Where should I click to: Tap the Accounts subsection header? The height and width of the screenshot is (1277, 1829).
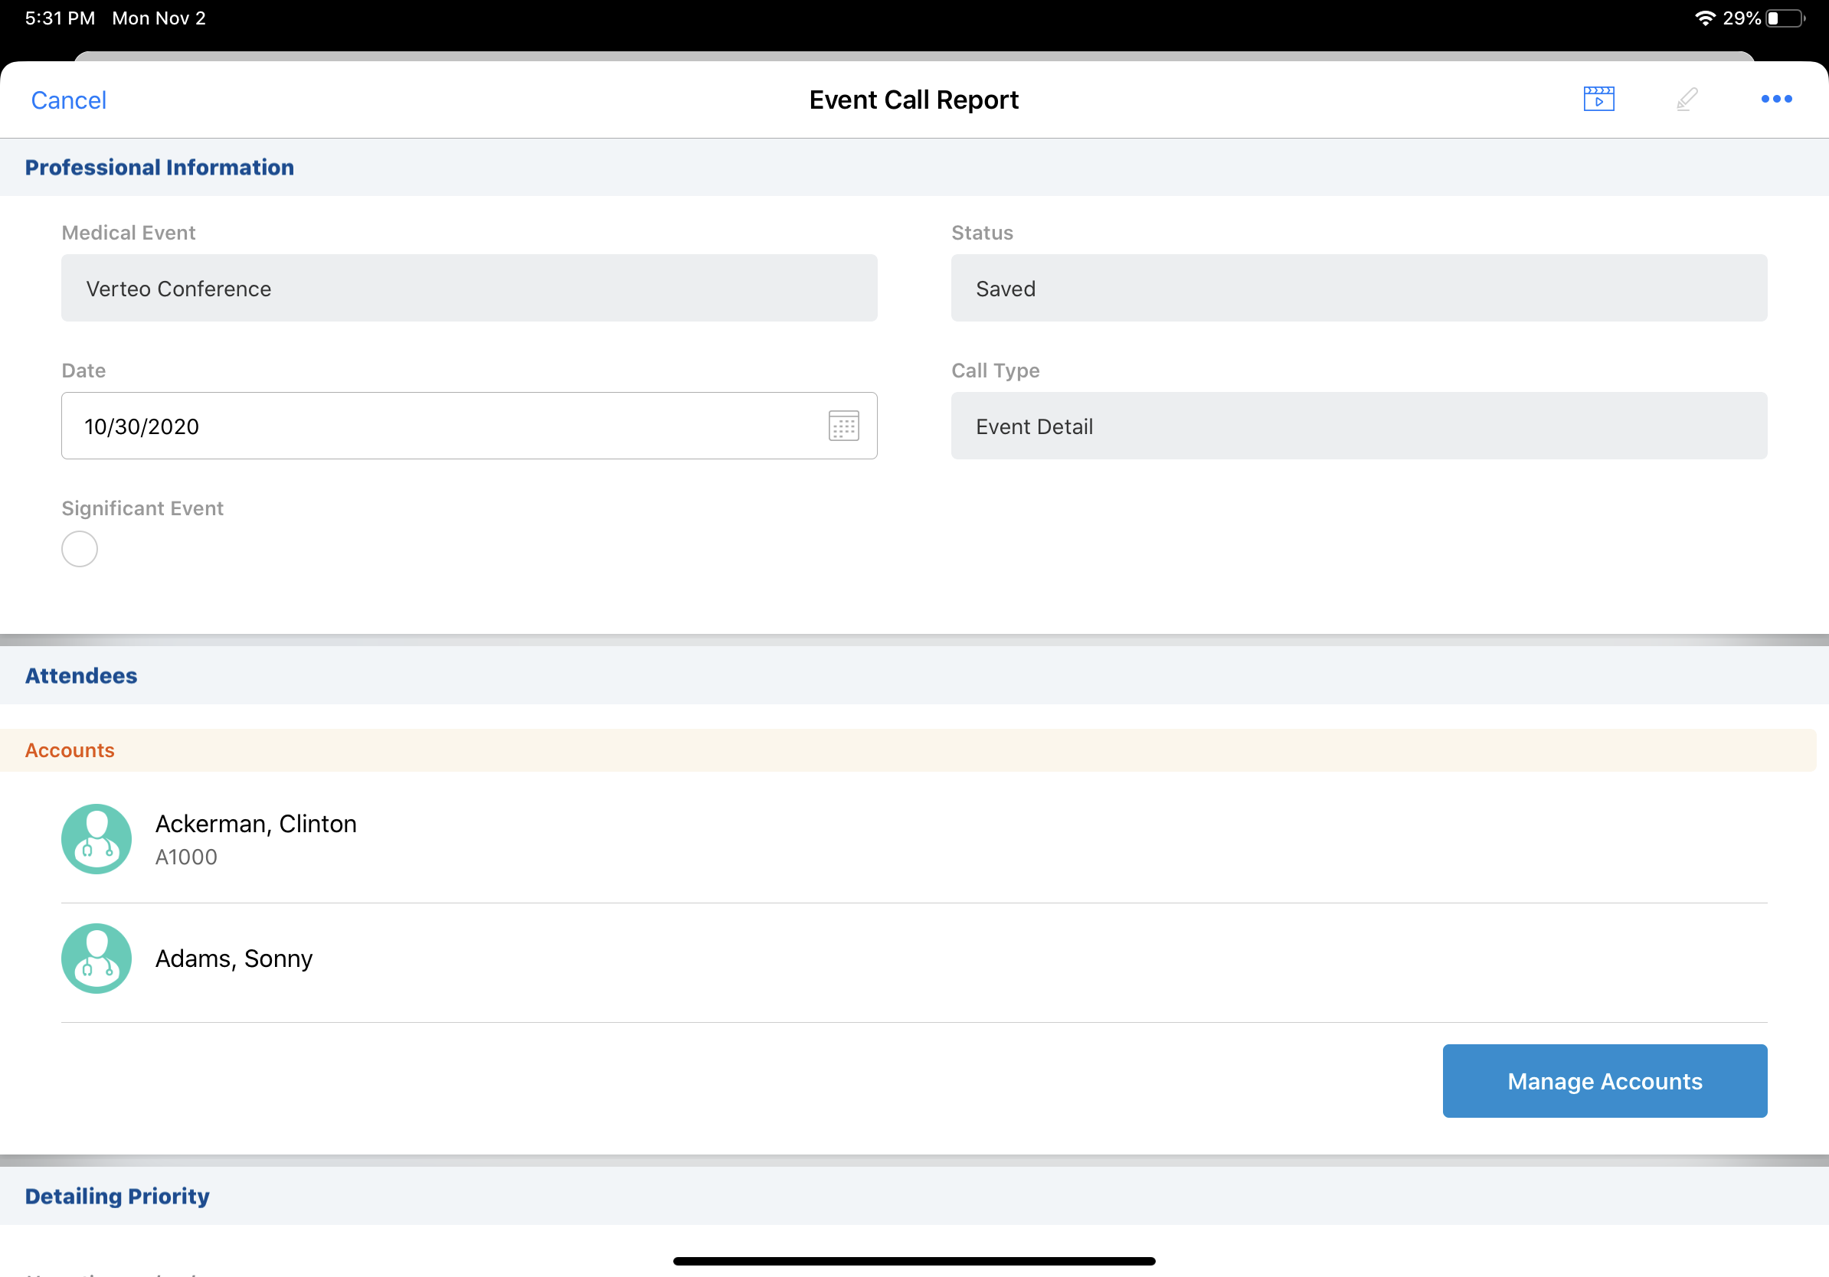(70, 750)
